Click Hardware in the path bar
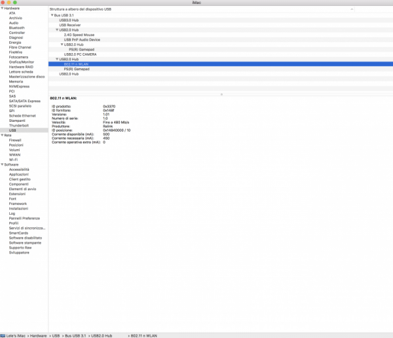Screen dimensions: 393x338 coord(39,336)
